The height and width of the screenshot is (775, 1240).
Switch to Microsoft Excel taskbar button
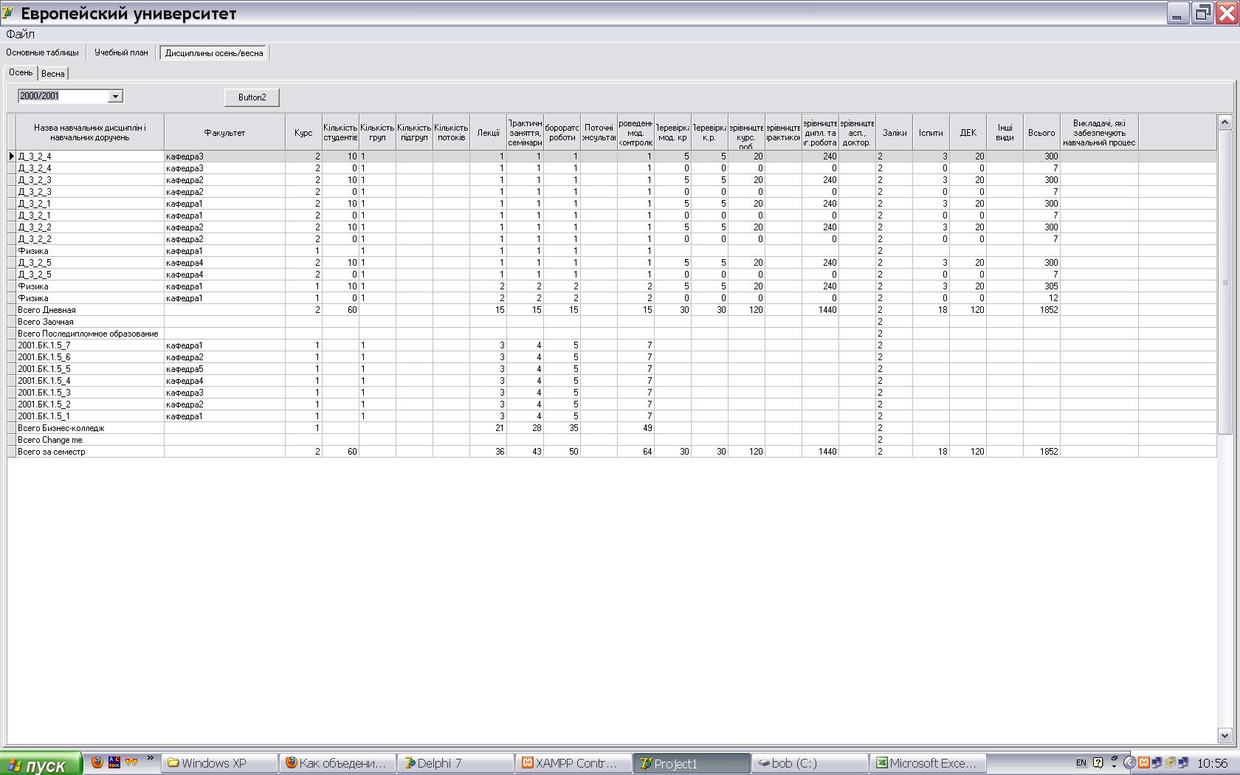click(x=927, y=763)
